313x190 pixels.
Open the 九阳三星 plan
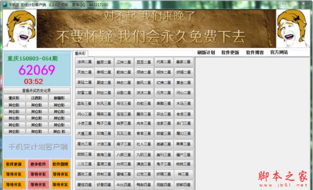[x=144, y=155]
